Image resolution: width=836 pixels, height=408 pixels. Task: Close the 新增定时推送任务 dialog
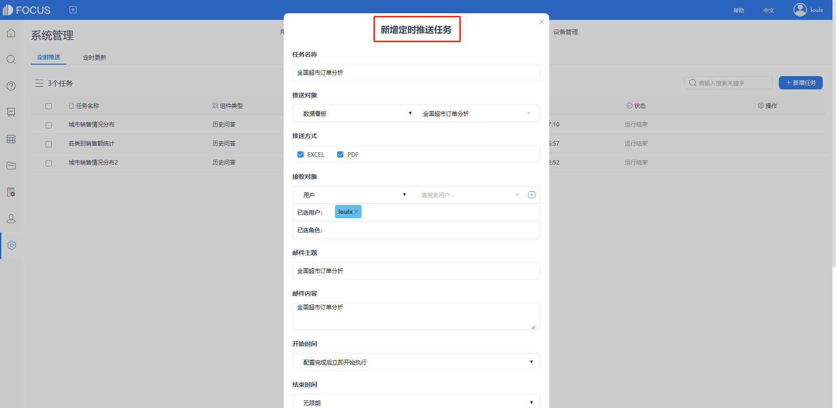click(542, 22)
